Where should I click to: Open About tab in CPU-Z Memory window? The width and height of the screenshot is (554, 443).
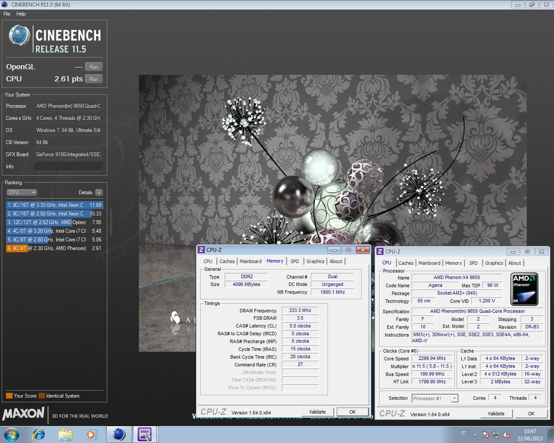(336, 261)
